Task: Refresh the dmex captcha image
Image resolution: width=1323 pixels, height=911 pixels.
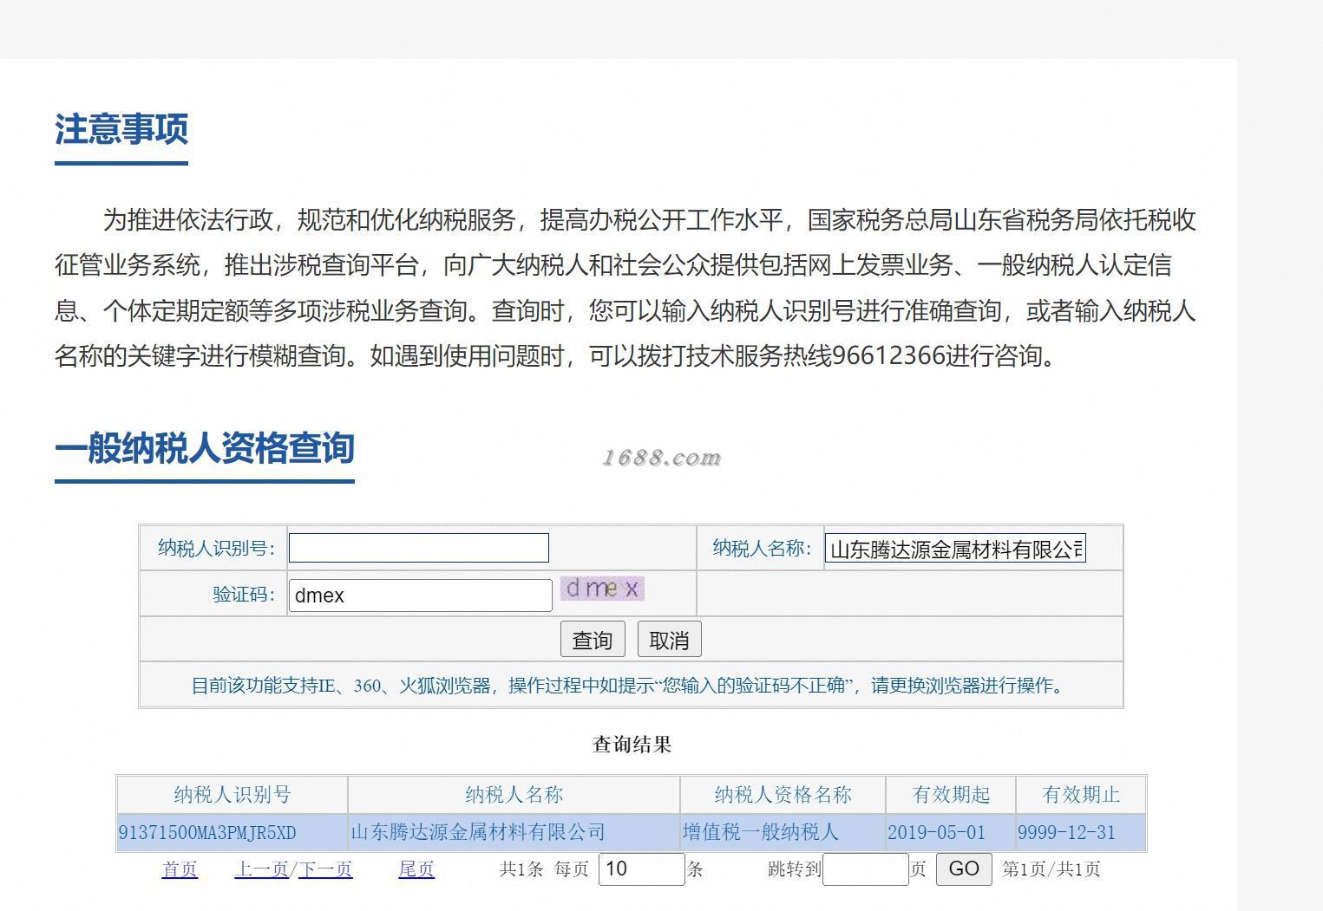Action: [x=602, y=589]
